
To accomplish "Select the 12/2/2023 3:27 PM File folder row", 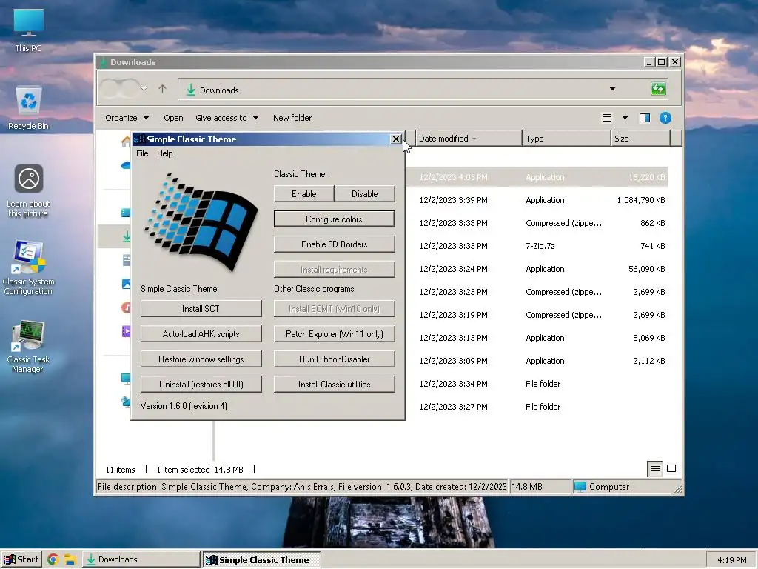I will pos(537,407).
